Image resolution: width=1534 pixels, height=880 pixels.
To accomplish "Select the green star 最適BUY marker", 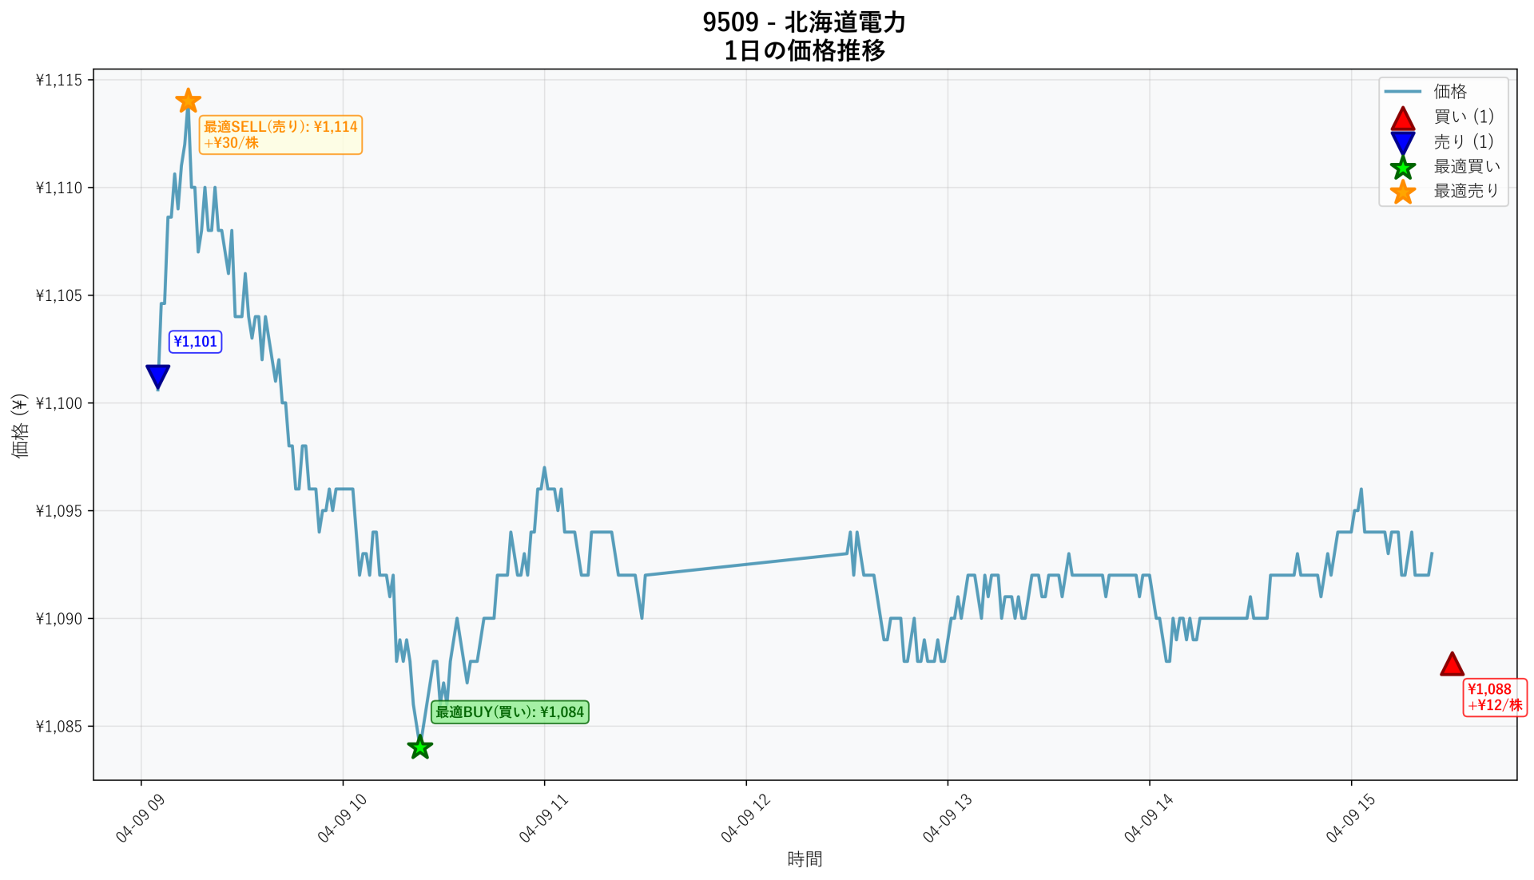I will (419, 747).
